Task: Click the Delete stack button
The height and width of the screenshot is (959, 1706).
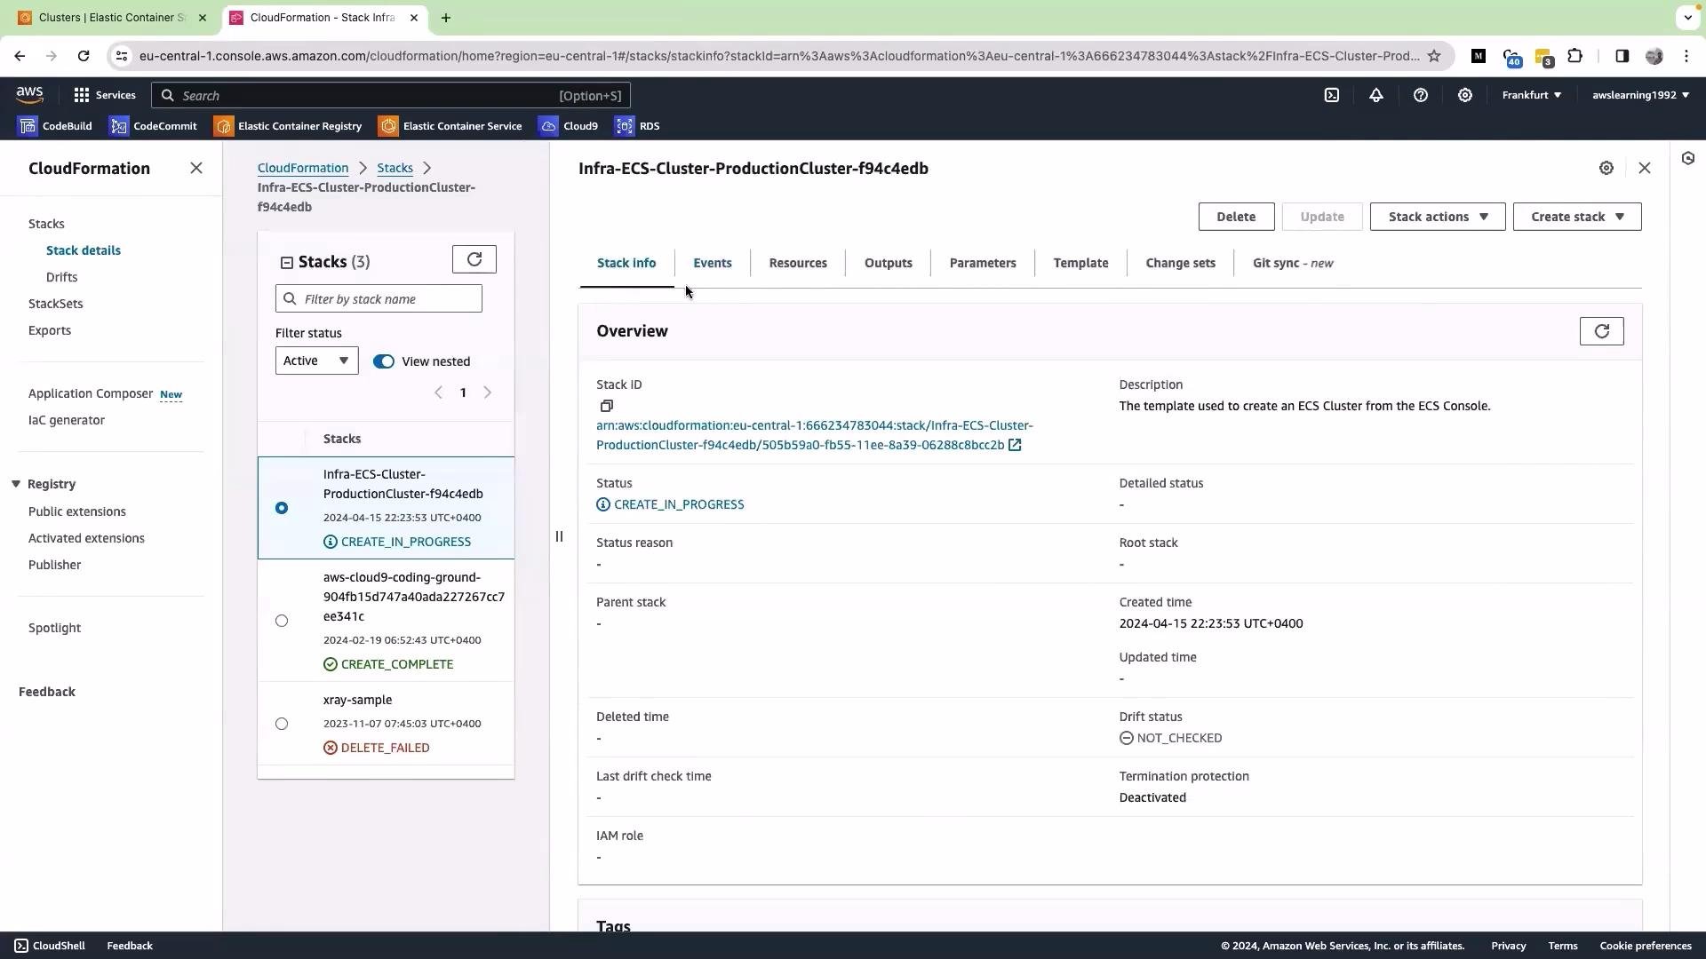Action: click(1236, 217)
